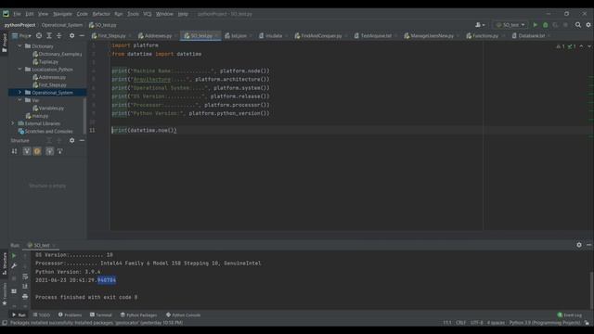Open main.py in project tree
The height and width of the screenshot is (334, 594).
[x=37, y=116]
